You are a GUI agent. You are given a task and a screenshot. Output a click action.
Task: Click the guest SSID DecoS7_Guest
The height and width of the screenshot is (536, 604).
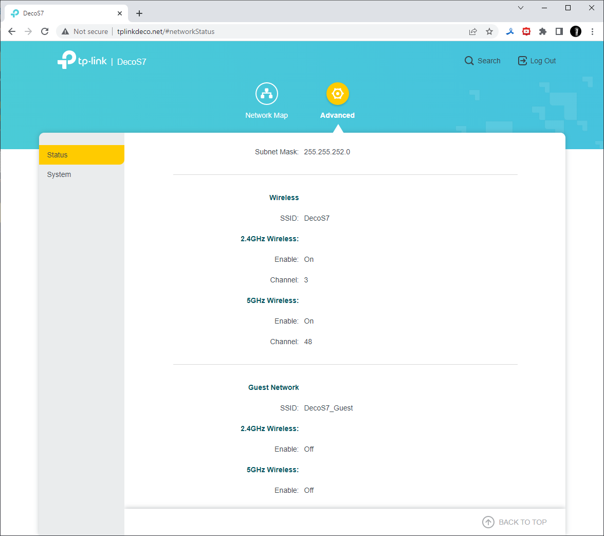(328, 408)
